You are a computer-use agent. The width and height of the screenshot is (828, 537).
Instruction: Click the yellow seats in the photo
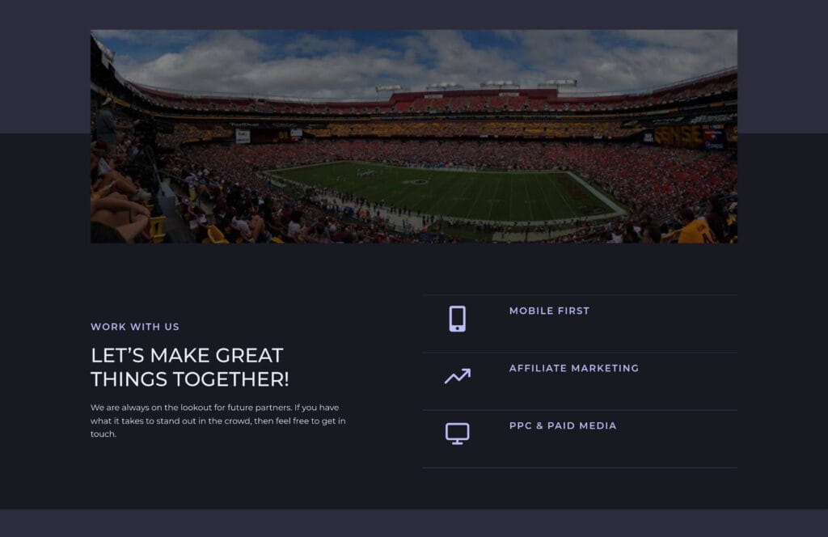click(x=216, y=235)
